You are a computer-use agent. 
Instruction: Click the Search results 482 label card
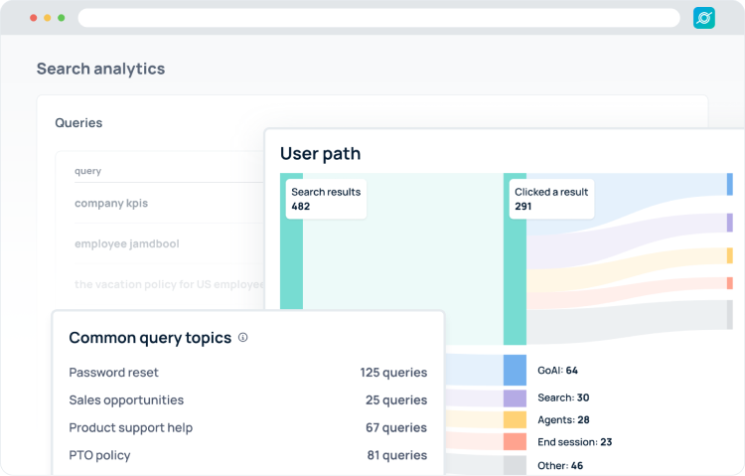pos(326,199)
